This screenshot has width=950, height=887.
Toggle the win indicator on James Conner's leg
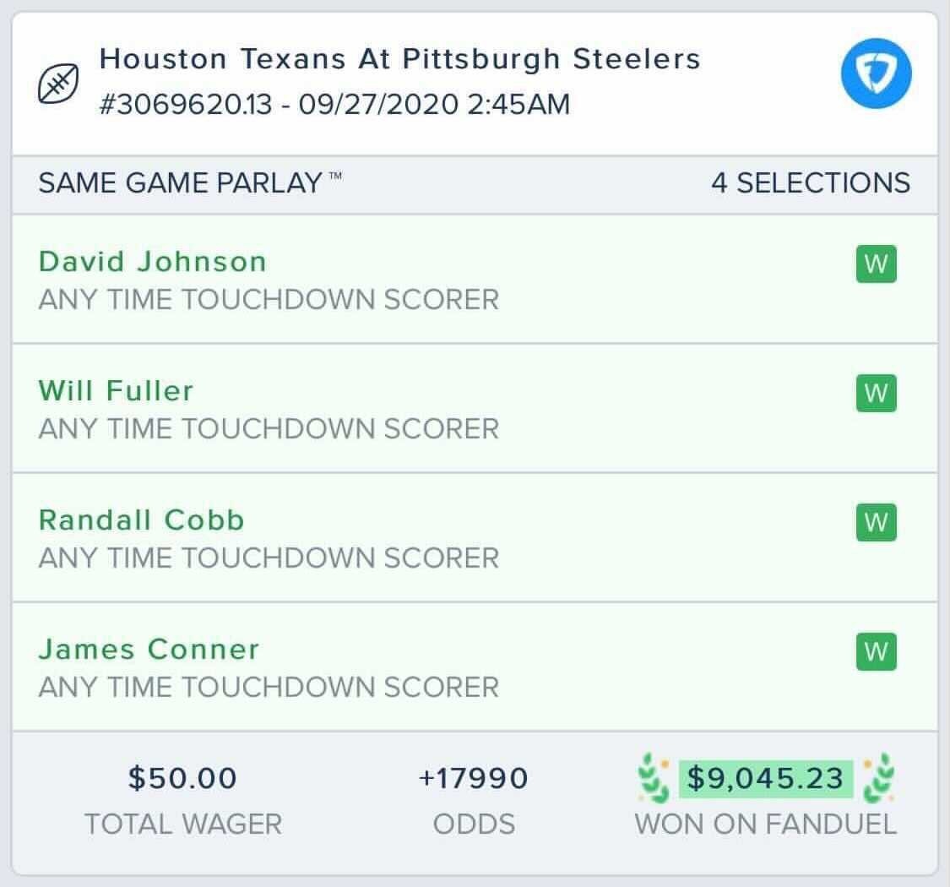point(878,651)
